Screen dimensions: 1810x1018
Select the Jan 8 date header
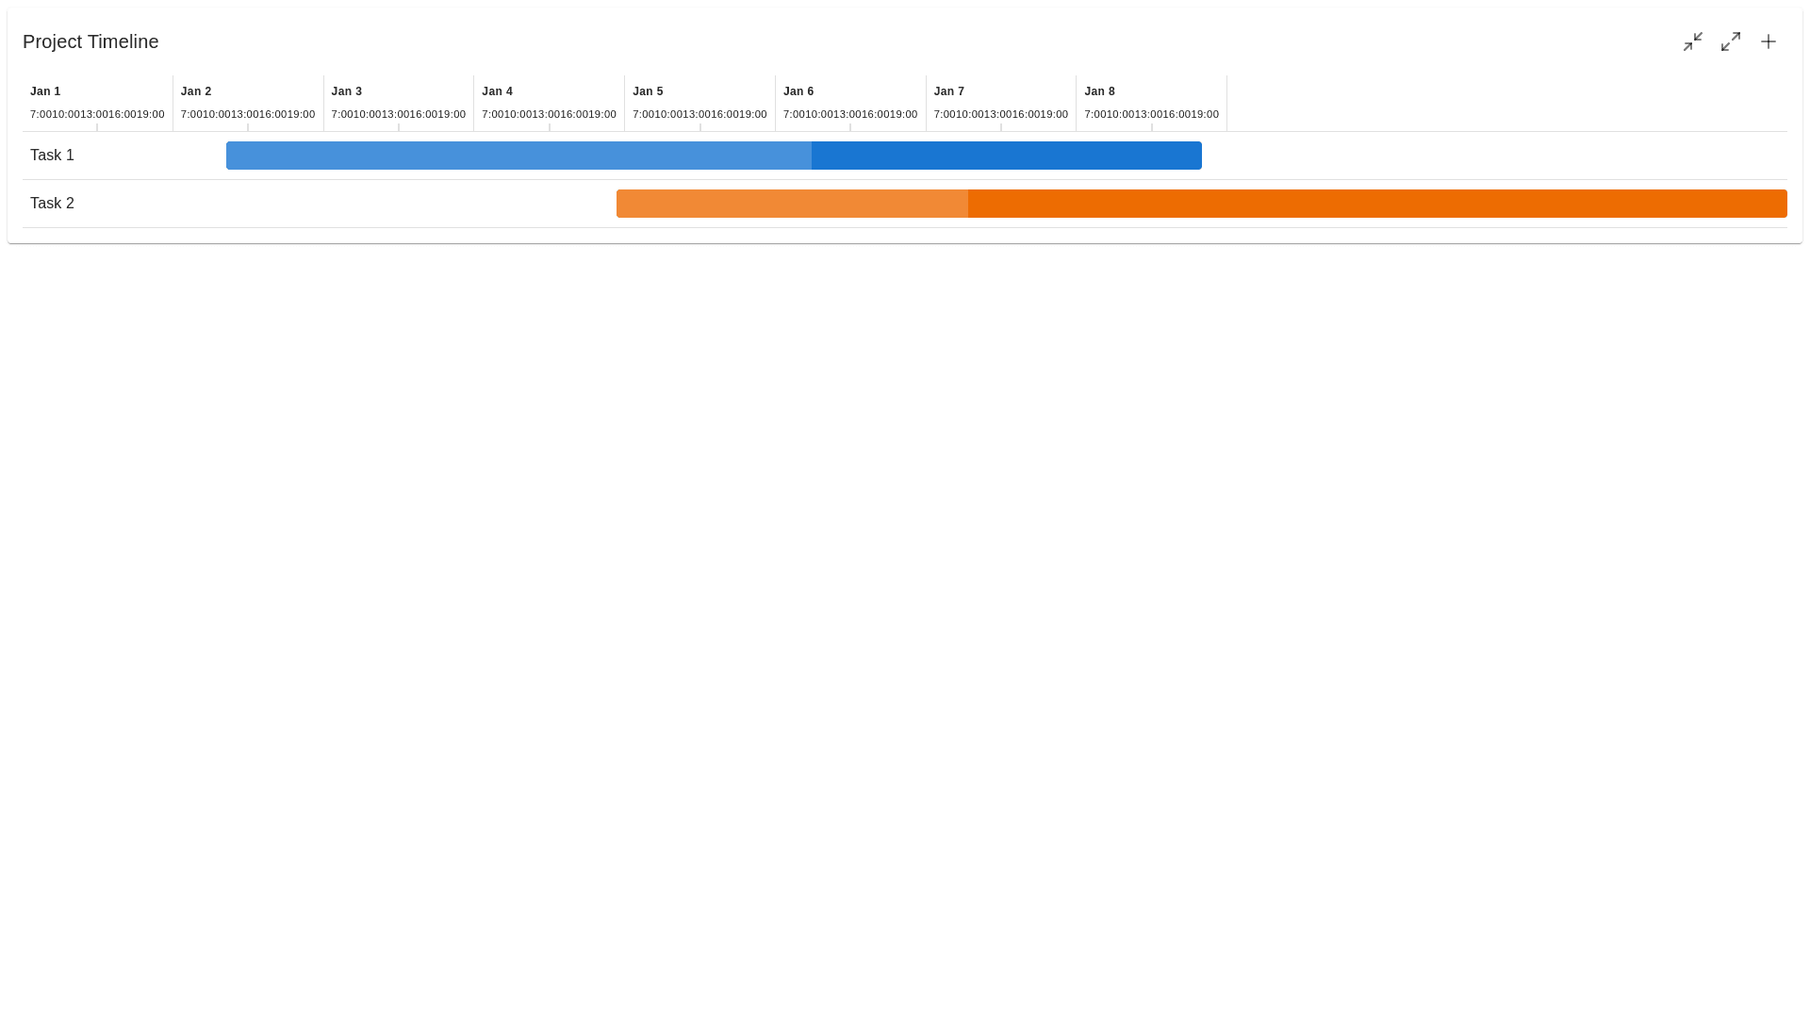(1099, 91)
